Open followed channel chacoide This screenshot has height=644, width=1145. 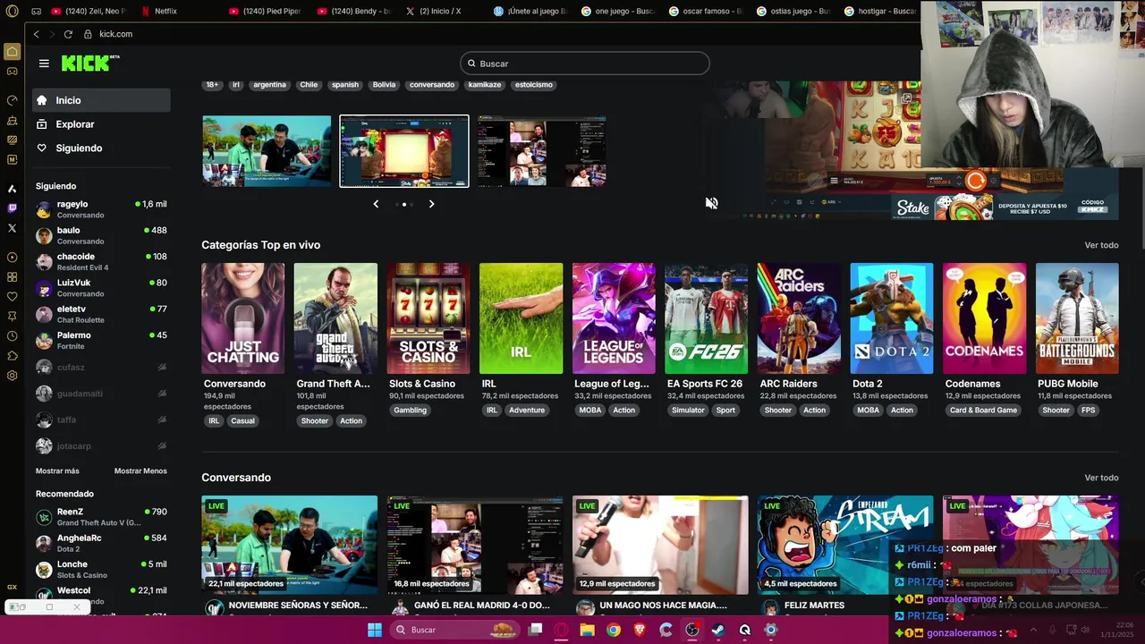(x=101, y=261)
